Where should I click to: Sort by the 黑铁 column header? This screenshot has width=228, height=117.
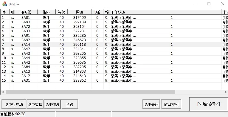tap(80, 12)
